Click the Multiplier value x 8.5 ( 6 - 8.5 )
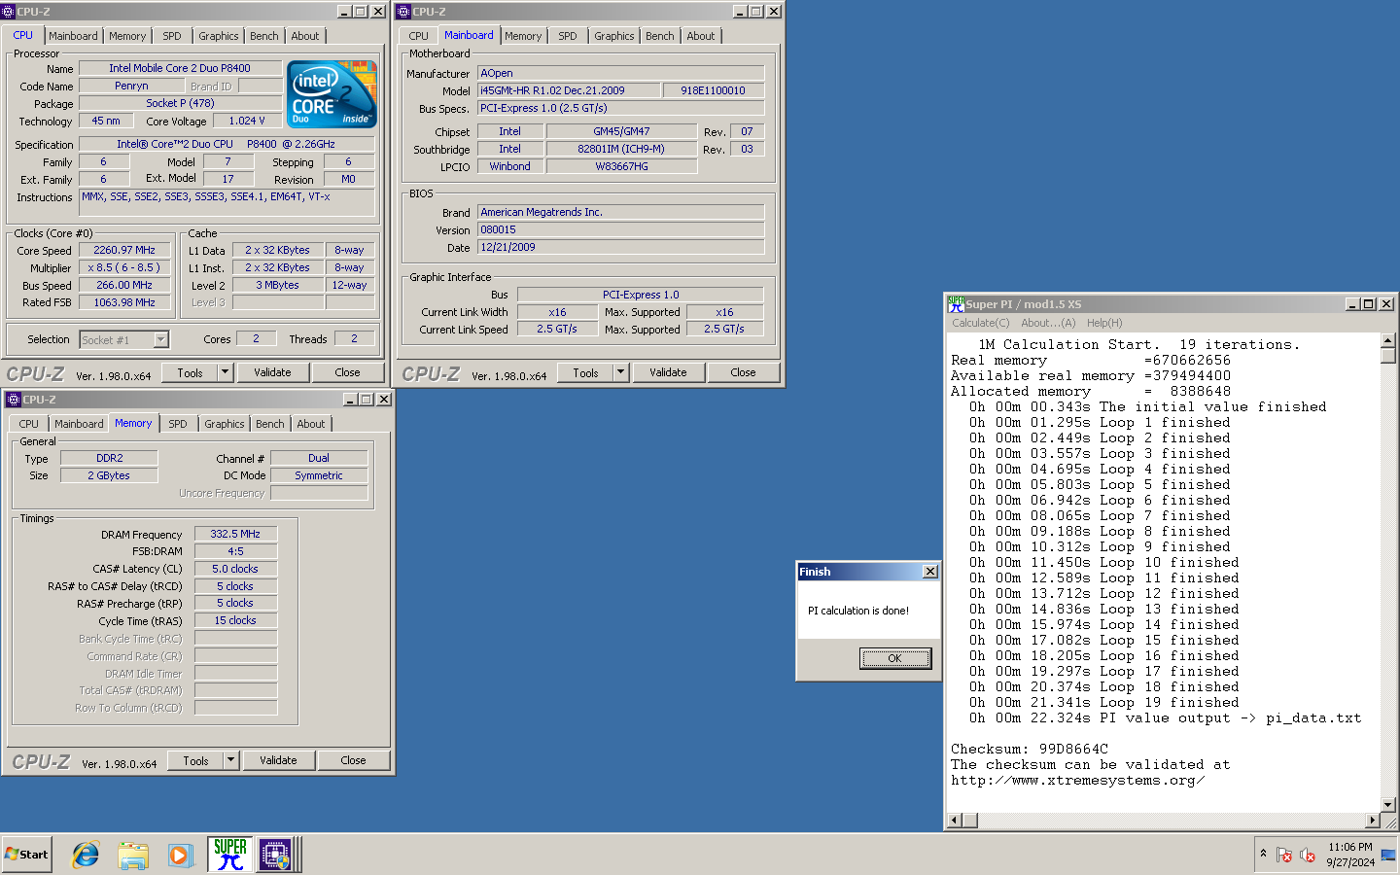This screenshot has width=1400, height=875. [124, 267]
